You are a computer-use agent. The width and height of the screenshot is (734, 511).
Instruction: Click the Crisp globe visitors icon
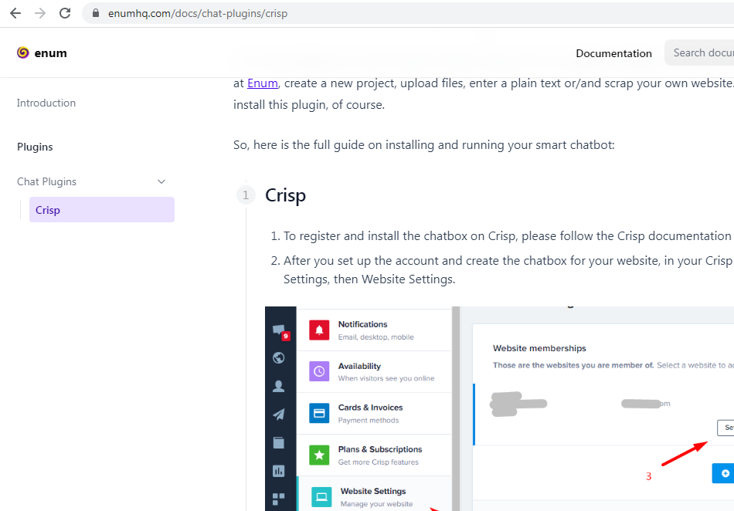pos(278,358)
